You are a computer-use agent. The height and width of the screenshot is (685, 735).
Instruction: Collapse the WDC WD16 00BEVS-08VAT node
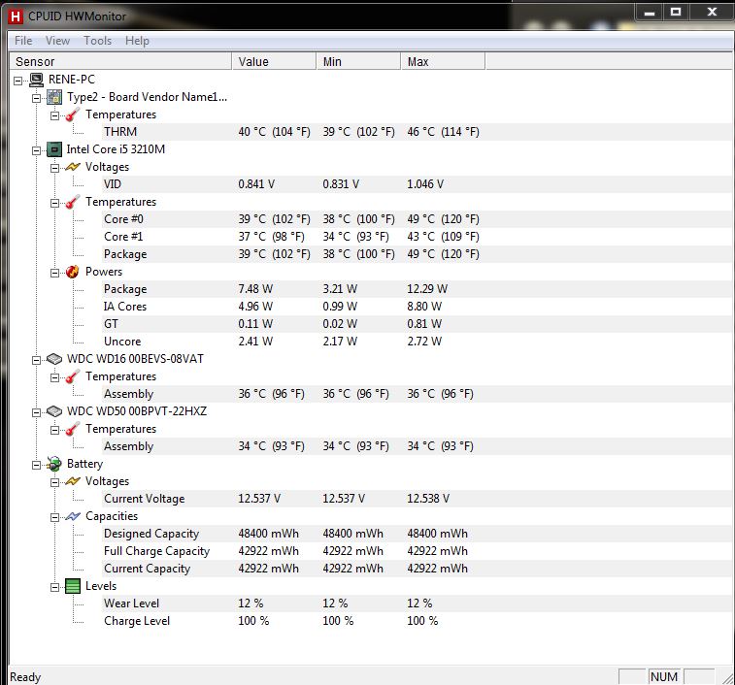click(x=36, y=360)
